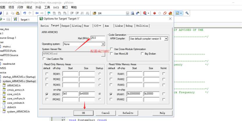Click the incremental find binoculars icon
The width and height of the screenshot is (242, 121).
click(x=138, y=13)
